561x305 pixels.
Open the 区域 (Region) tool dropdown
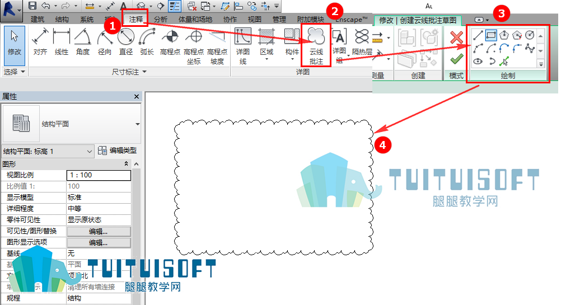point(267,59)
